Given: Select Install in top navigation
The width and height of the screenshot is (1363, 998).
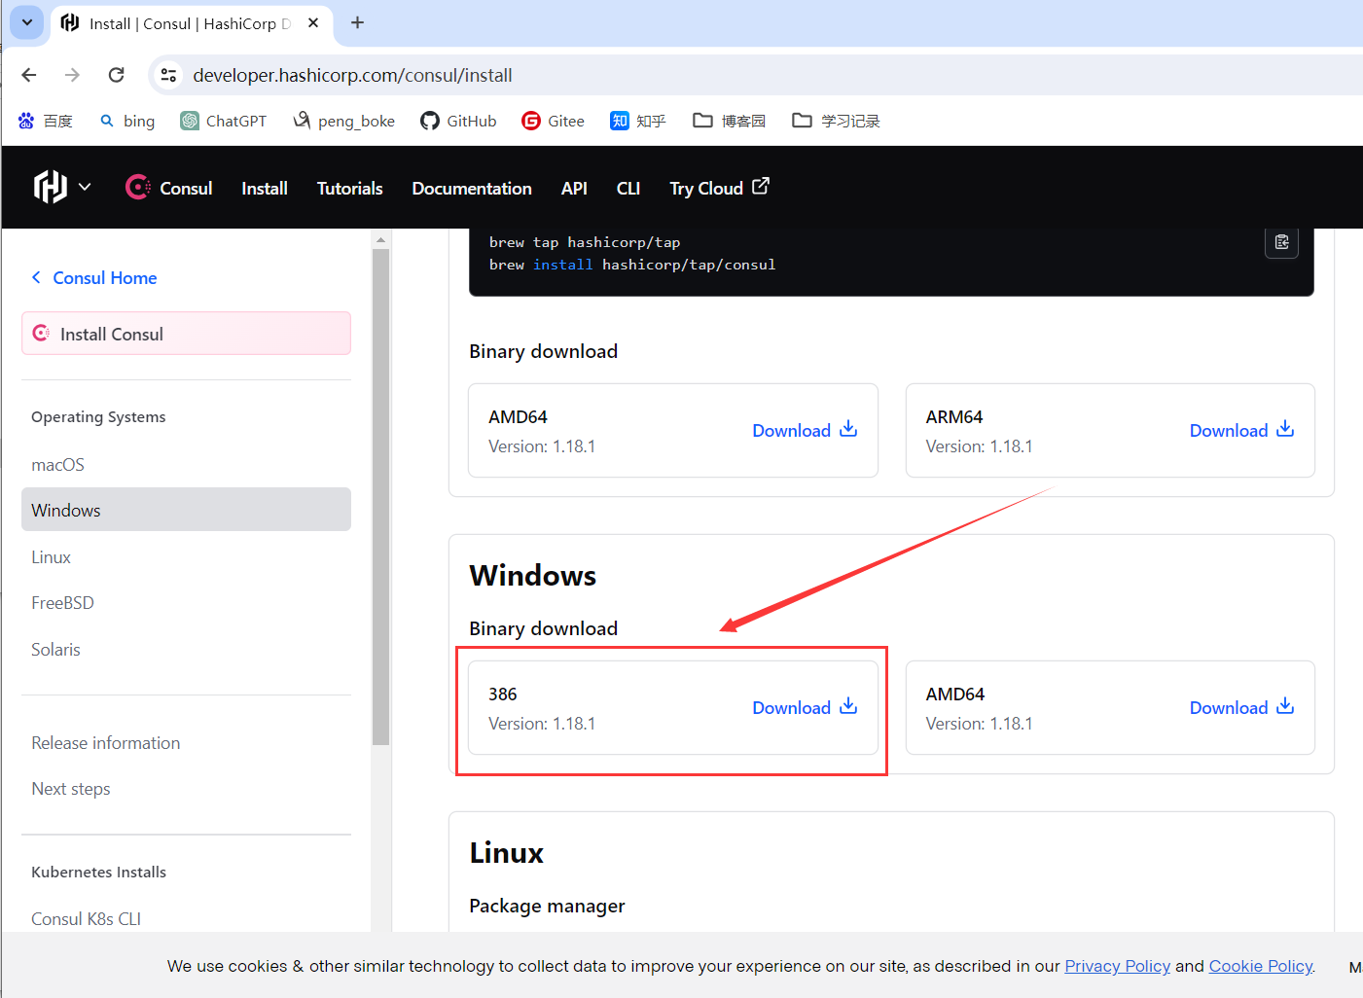Looking at the screenshot, I should click(x=265, y=188).
